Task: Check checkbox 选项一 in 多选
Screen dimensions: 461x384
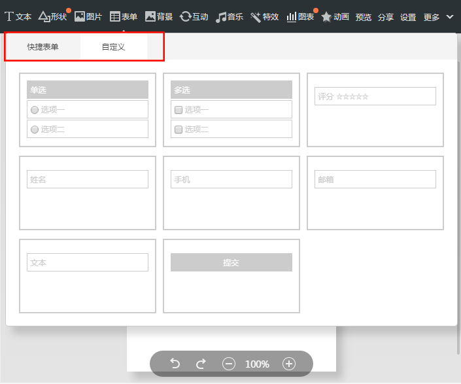Action: (179, 110)
